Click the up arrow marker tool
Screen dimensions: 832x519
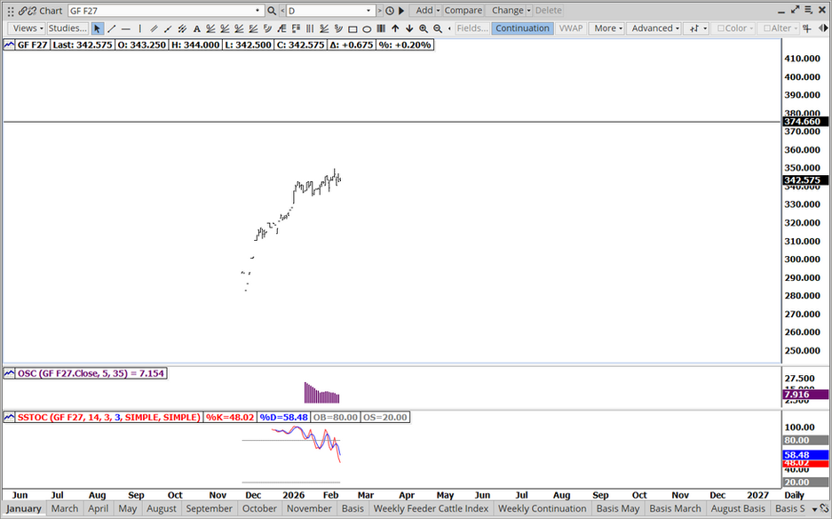pyautogui.click(x=395, y=28)
